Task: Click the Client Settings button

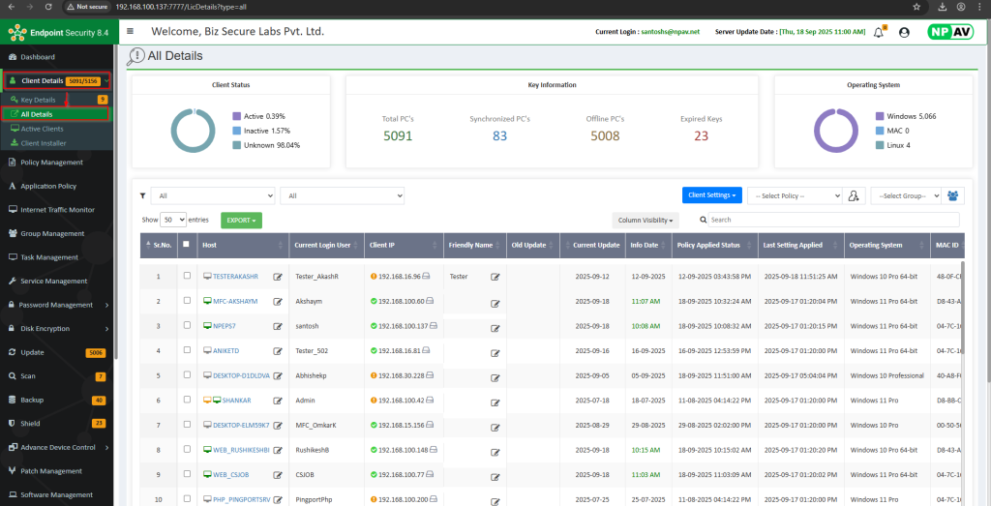Action: click(x=711, y=195)
